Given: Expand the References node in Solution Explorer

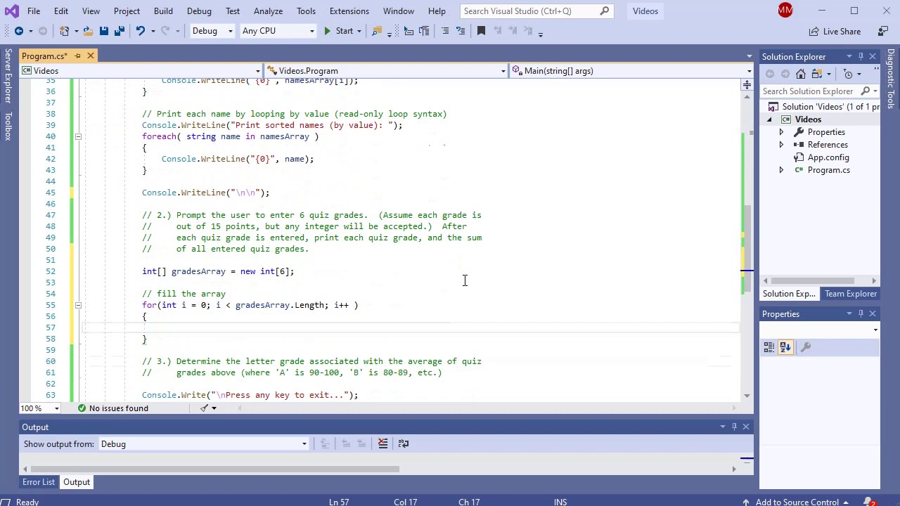Looking at the screenshot, I should pyautogui.click(x=781, y=145).
